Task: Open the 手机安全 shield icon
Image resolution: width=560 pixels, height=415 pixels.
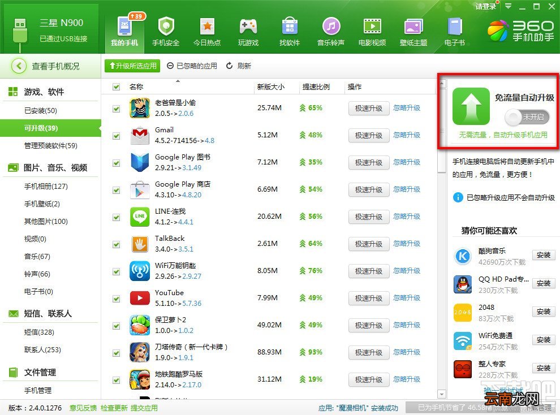Action: [x=166, y=27]
